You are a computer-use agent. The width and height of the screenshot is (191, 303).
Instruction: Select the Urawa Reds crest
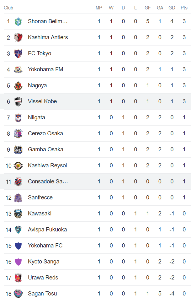pyautogui.click(x=18, y=278)
